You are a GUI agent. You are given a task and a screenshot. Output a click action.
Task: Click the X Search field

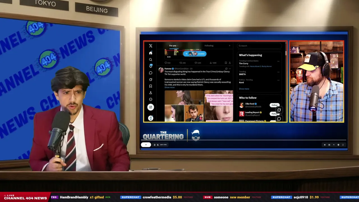point(259,46)
